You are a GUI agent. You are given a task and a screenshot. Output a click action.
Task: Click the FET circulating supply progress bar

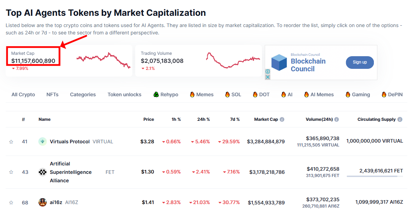(375, 176)
